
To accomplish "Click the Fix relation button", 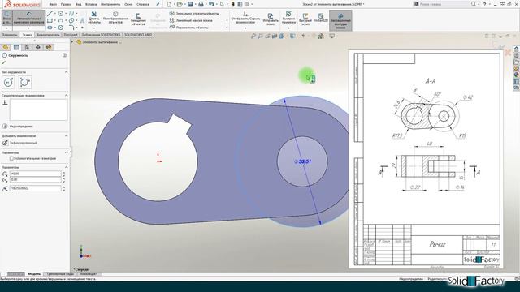I will (6, 143).
